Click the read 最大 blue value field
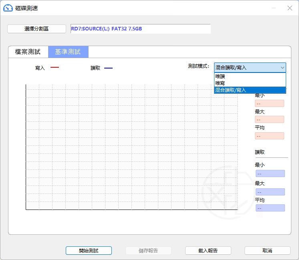 point(270,192)
